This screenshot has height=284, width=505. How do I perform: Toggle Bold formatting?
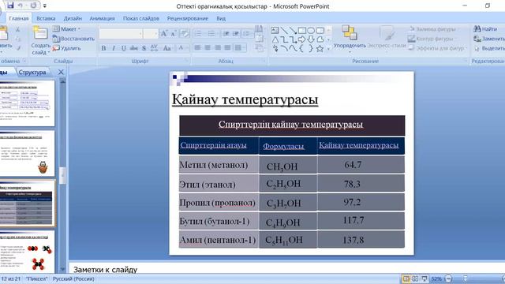[103, 48]
